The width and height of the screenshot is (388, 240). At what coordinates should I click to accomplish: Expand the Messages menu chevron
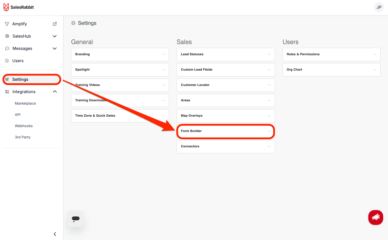[x=54, y=48]
